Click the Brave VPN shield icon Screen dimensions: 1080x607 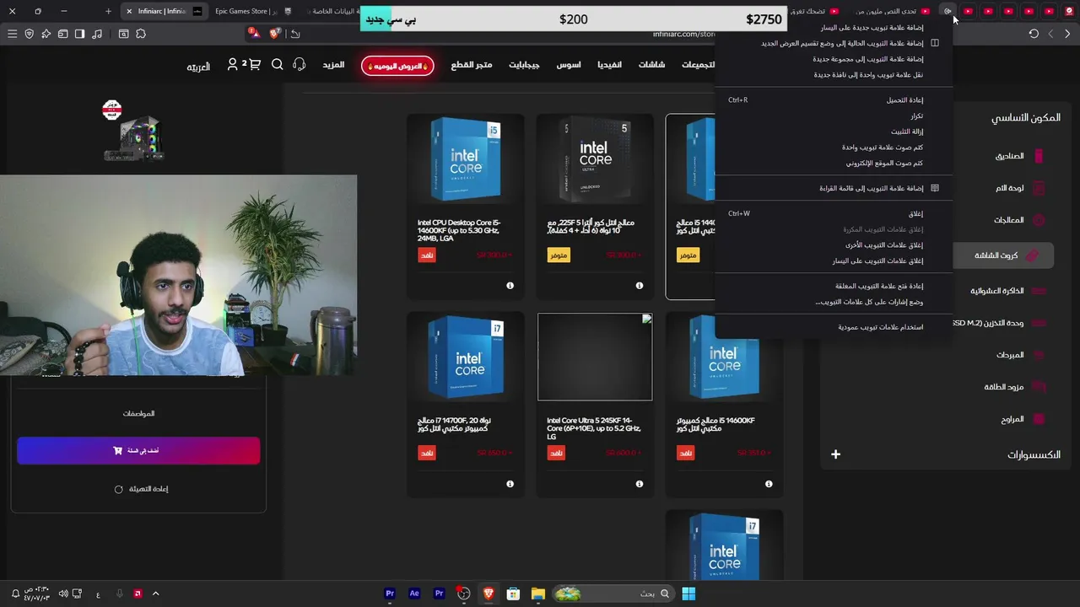tap(30, 34)
